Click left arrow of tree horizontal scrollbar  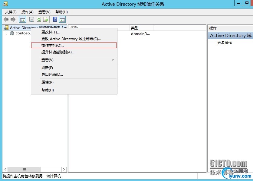click(x=5, y=169)
